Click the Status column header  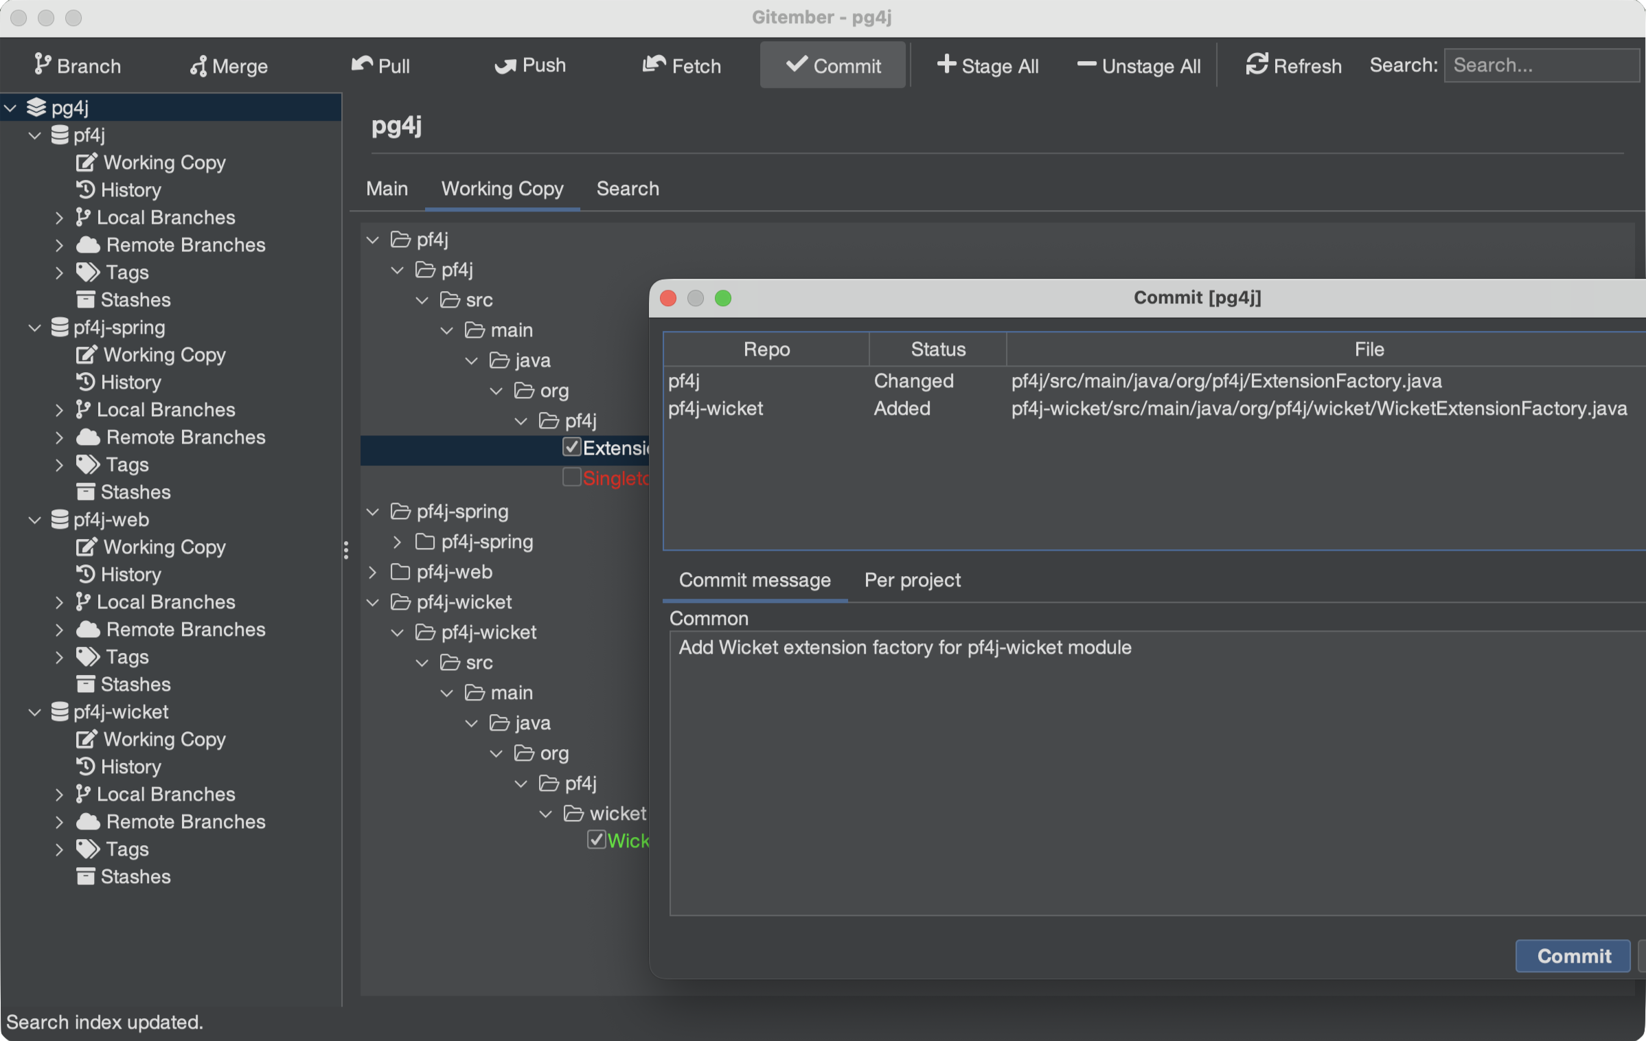(x=938, y=349)
